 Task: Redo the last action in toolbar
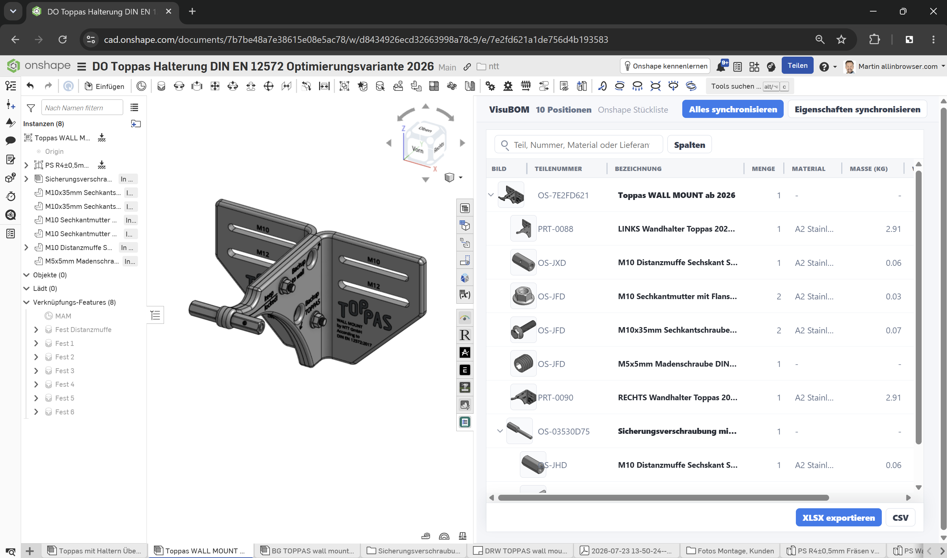pos(48,86)
